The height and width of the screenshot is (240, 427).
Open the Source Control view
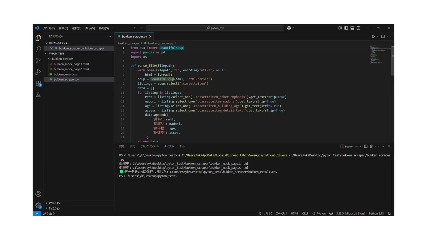38,60
